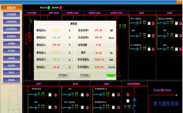Click the red arrow toward 2AA10 cabinet
This screenshot has width=183, height=113.
pyautogui.click(x=177, y=95)
